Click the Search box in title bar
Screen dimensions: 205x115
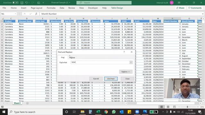click(x=104, y=3)
